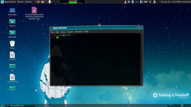Open the Places menu

tap(20, 2)
